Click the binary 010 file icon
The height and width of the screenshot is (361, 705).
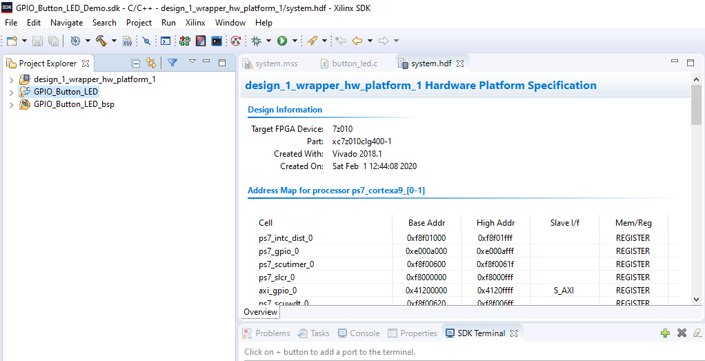click(x=127, y=41)
